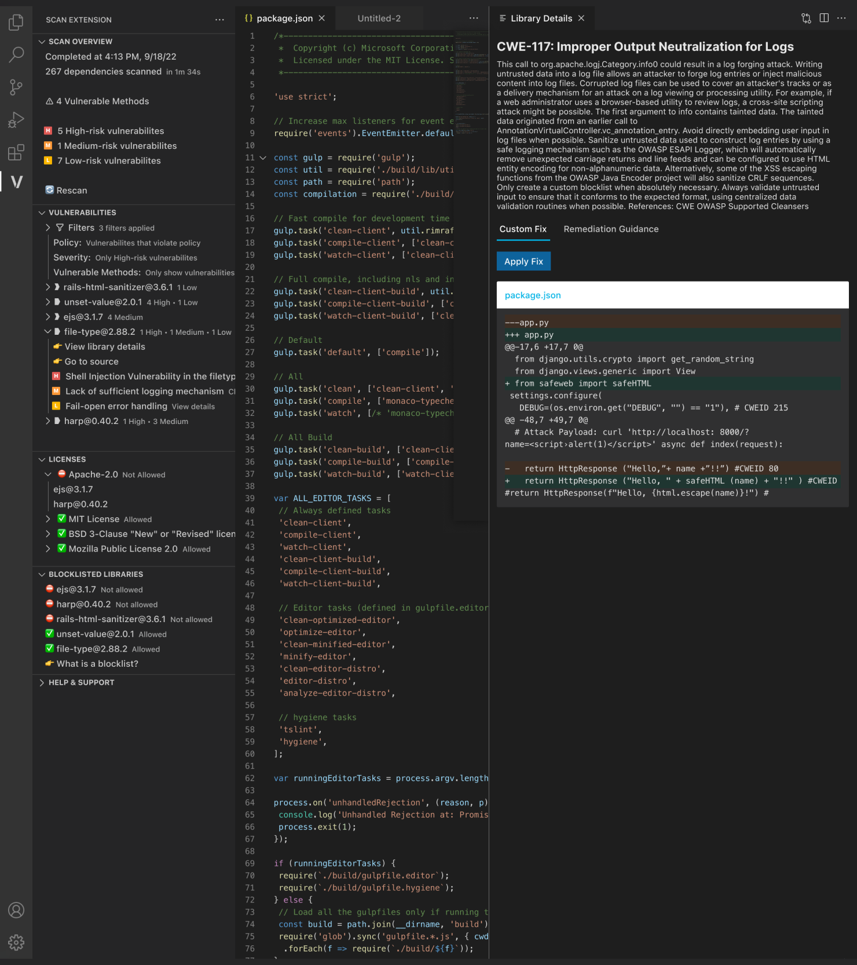
Task: Fold code at line 11
Action: pyautogui.click(x=263, y=158)
